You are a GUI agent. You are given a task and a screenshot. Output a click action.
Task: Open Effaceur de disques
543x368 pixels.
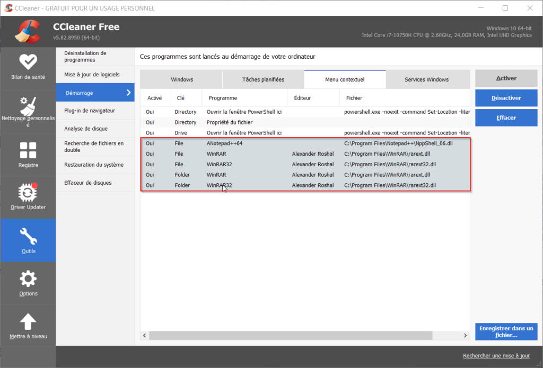click(x=95, y=183)
